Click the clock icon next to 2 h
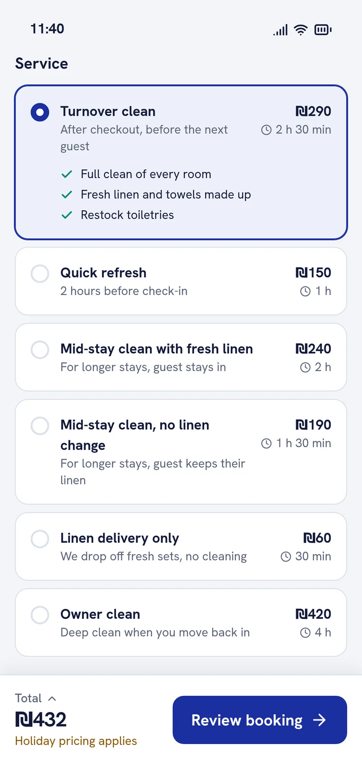362x783 pixels. (305, 367)
